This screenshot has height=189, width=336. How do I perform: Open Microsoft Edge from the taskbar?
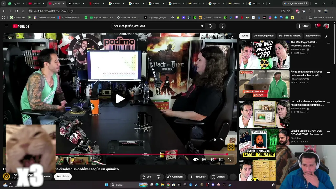click(157, 185)
